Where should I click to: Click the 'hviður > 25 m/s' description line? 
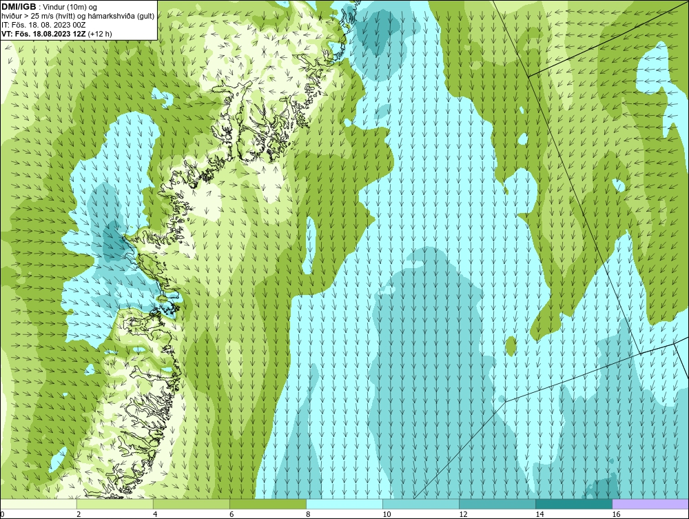[78, 17]
